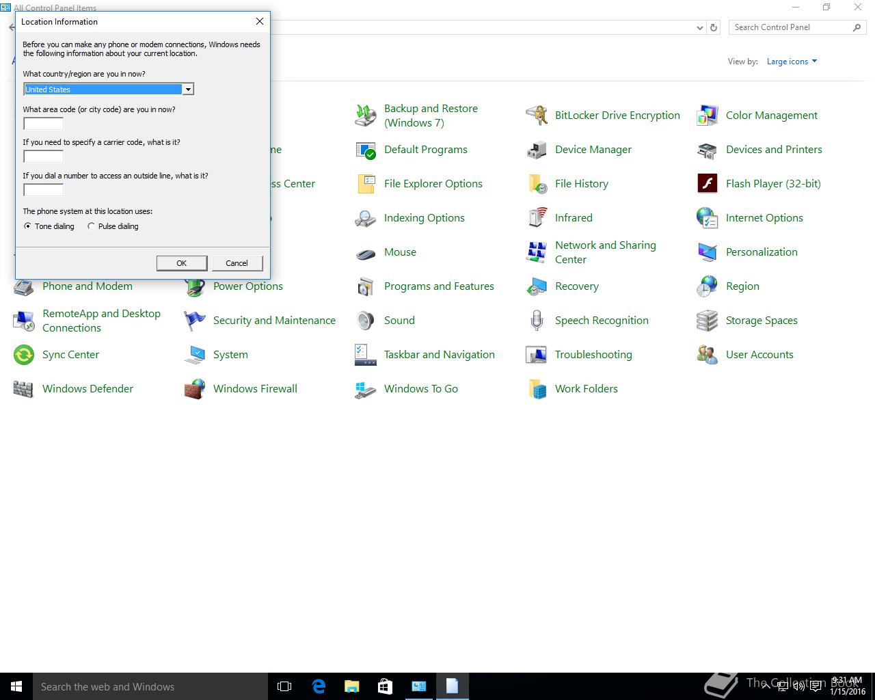Open the Storage Spaces icon
The image size is (875, 700).
[x=708, y=321]
